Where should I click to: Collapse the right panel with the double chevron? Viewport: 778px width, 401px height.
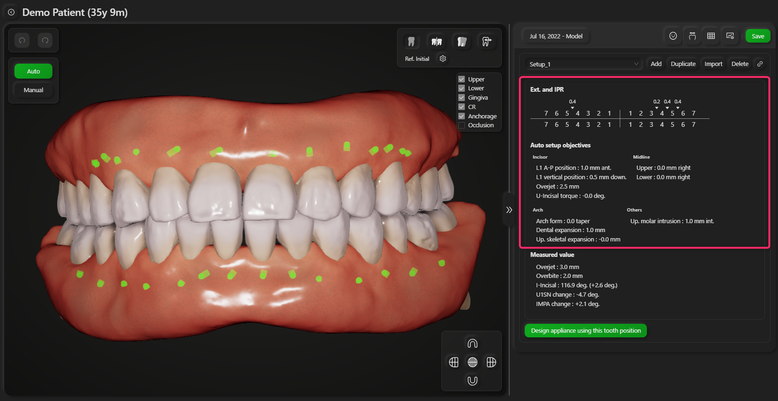click(509, 210)
